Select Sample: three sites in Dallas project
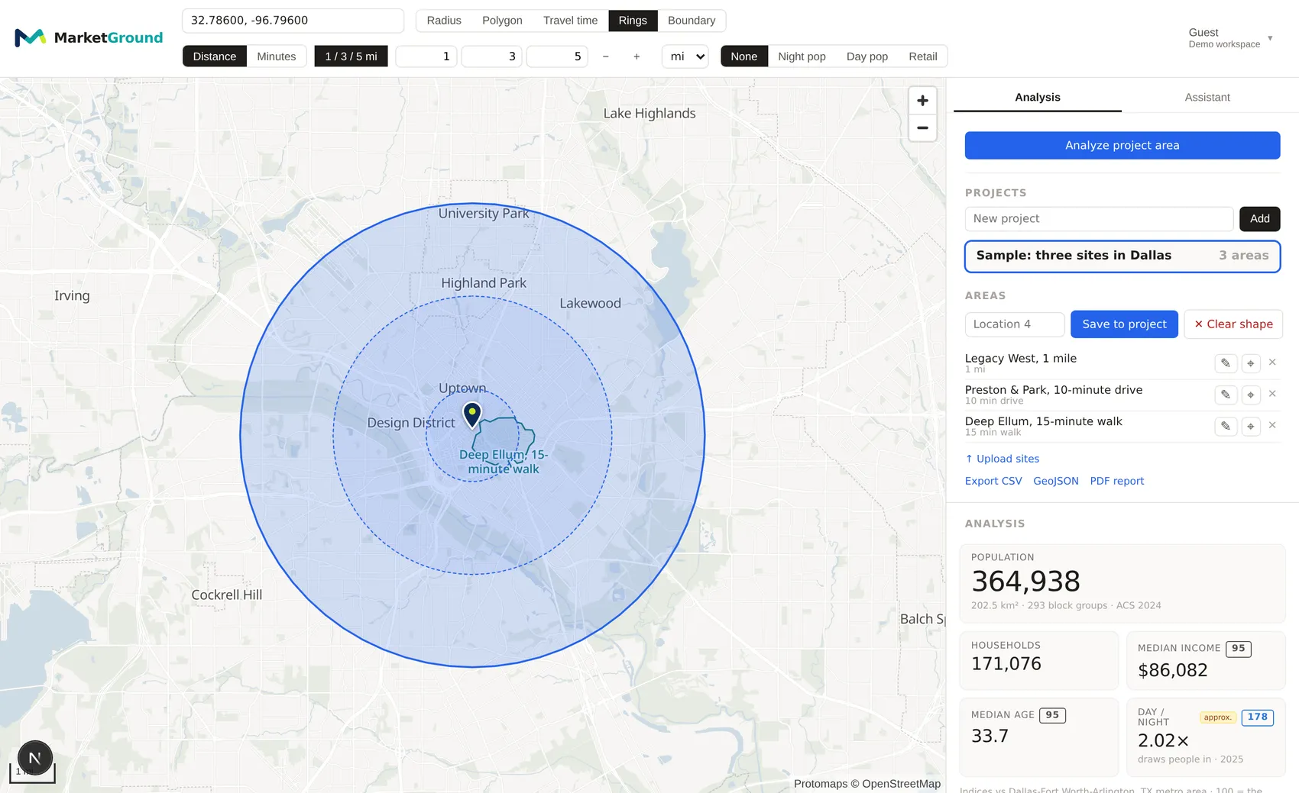The width and height of the screenshot is (1299, 793). pos(1122,256)
